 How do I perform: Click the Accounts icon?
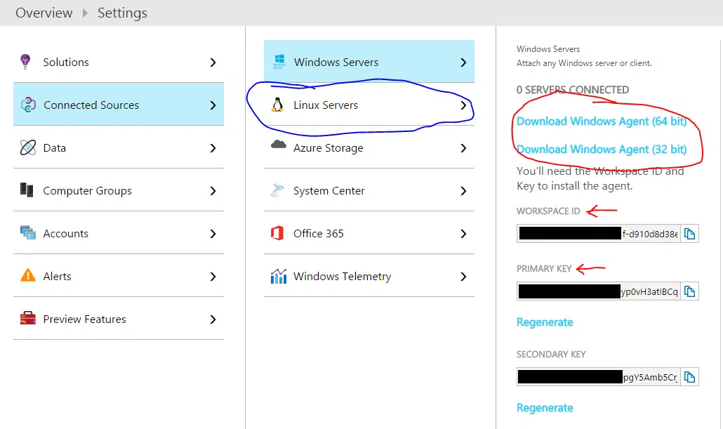27,233
